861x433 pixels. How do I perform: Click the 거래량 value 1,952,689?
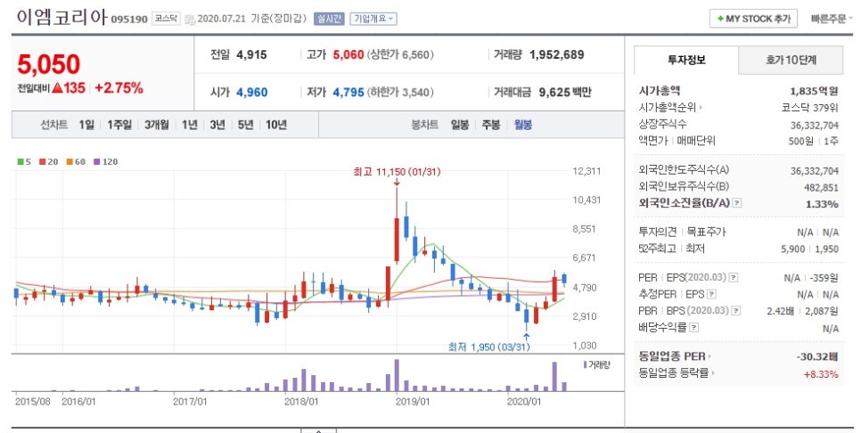[x=556, y=55]
